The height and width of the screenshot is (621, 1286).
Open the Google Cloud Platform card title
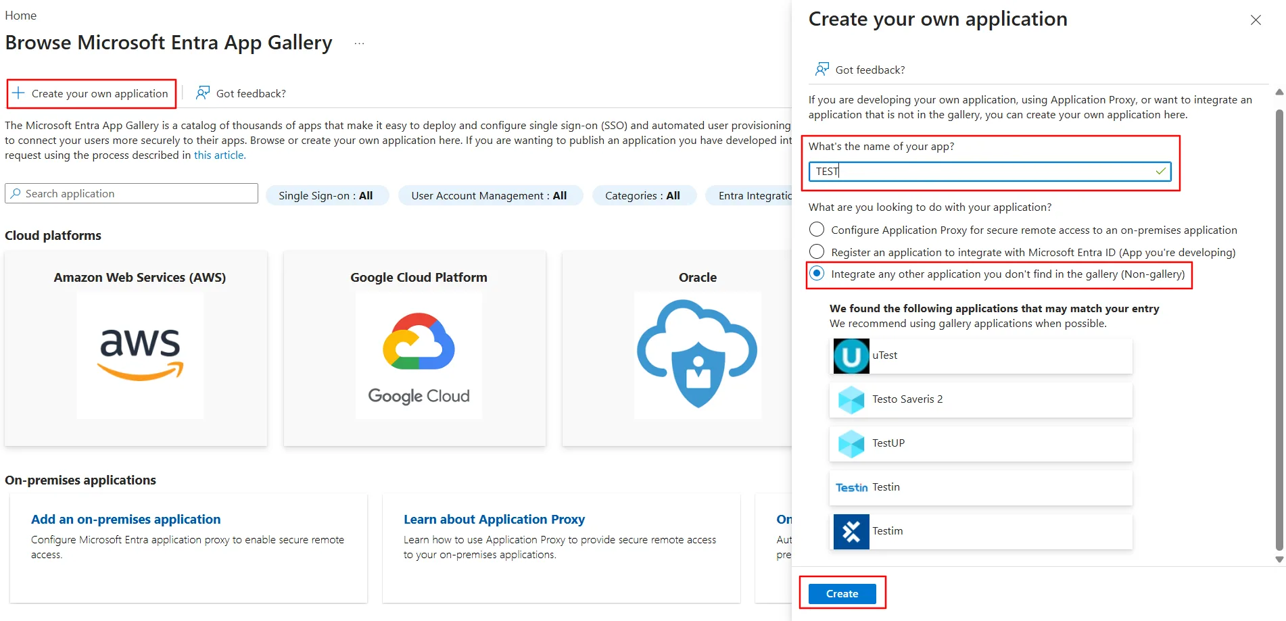point(419,277)
